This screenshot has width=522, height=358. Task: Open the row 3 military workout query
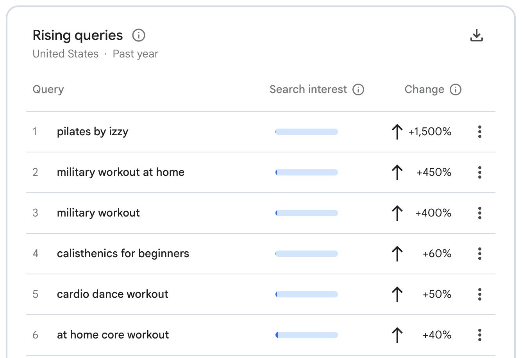point(98,213)
